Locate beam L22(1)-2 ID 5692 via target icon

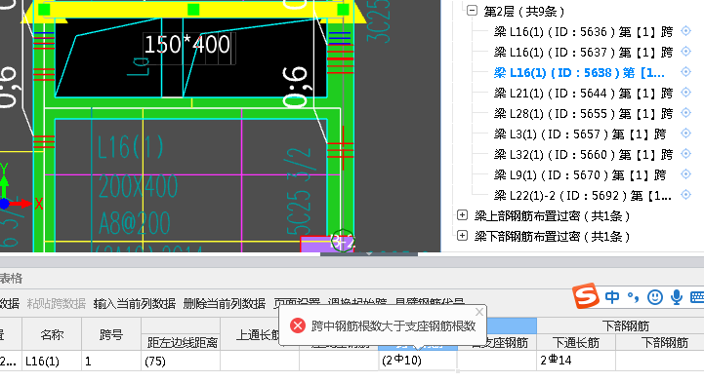[x=685, y=195]
